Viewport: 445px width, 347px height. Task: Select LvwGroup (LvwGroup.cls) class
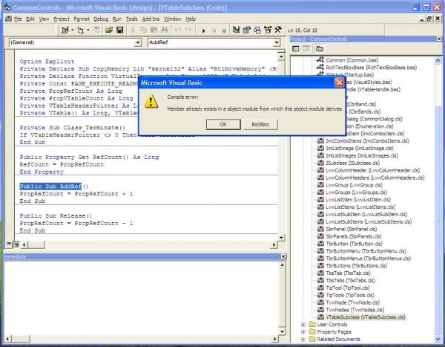(354, 185)
